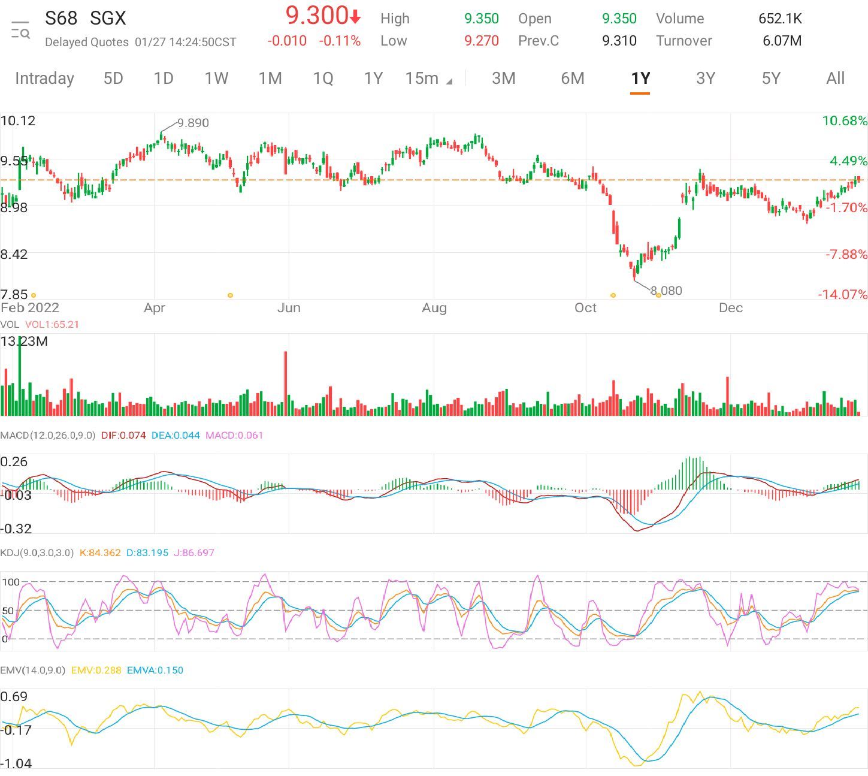This screenshot has height=776, width=868.
Task: Tap the J:86.697 value
Action: coord(194,552)
